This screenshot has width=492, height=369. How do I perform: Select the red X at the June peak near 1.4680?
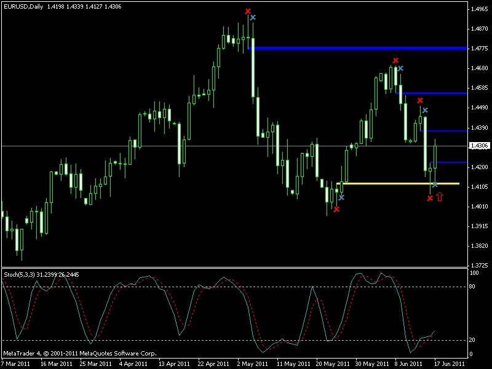395,60
